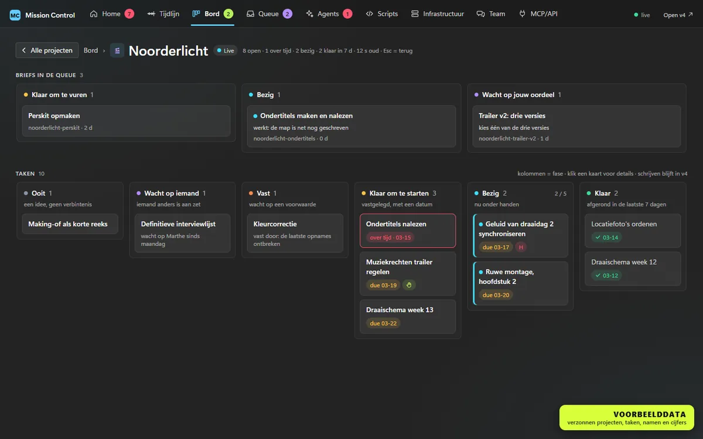Image resolution: width=703 pixels, height=439 pixels.
Task: Click "Wacht op jouw oordeel" column header
Action: [518, 95]
